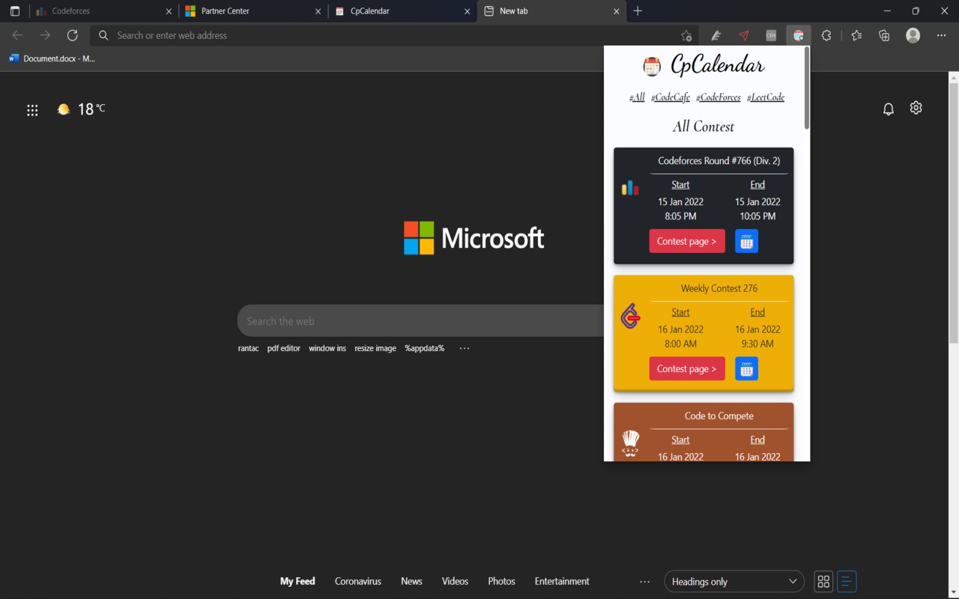Select the My Feed category

[297, 581]
